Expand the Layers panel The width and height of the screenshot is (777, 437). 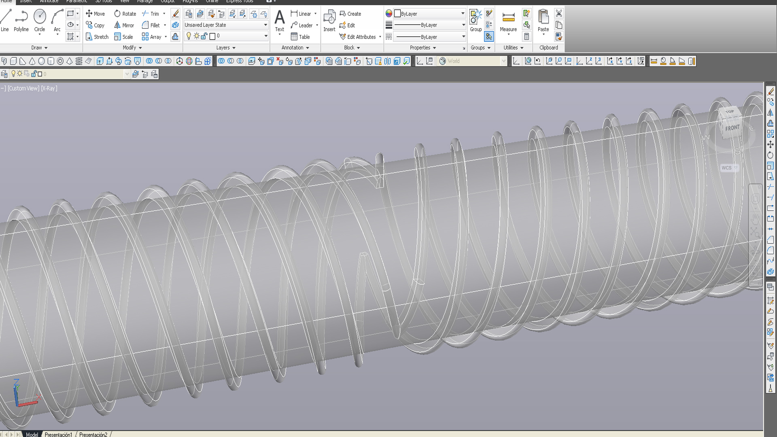pyautogui.click(x=226, y=48)
